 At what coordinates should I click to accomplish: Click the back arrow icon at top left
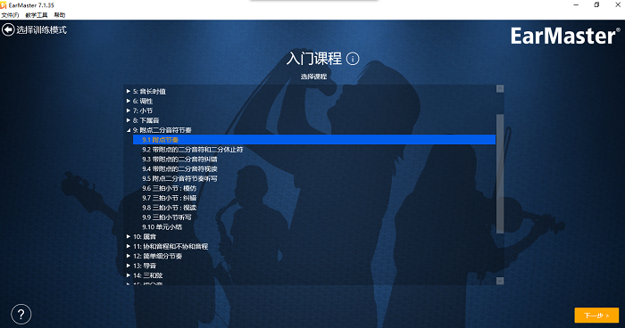(x=8, y=29)
